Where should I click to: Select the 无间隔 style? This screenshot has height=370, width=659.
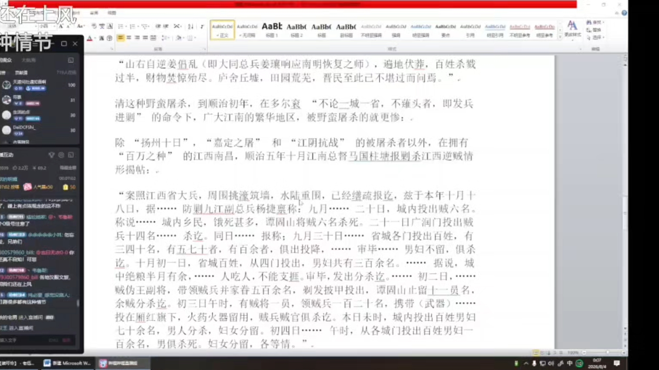pyautogui.click(x=247, y=30)
